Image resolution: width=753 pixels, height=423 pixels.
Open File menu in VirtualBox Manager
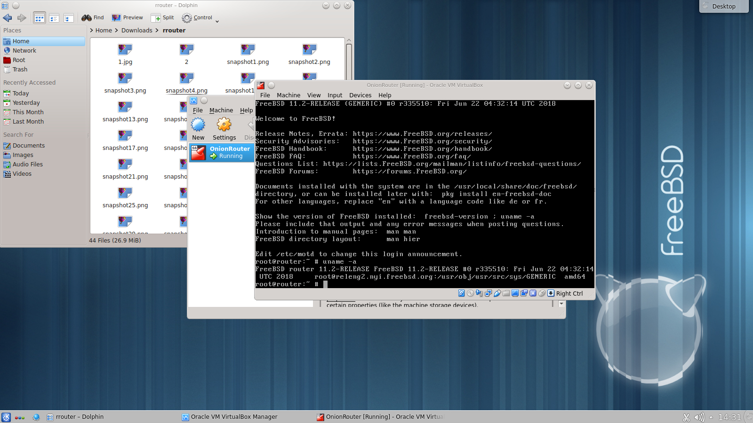pos(198,110)
